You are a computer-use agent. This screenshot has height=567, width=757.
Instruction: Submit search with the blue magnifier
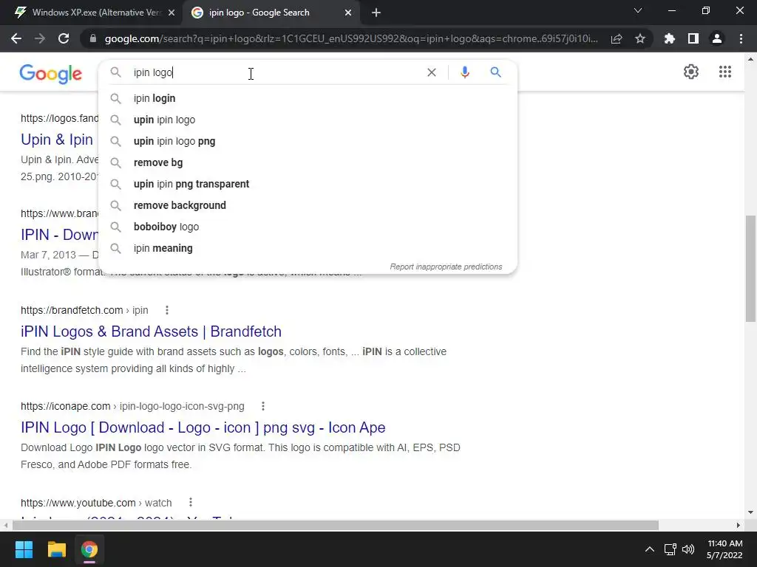tap(495, 72)
